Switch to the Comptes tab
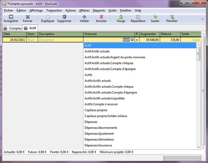This screenshot has height=163, width=208. click(13, 28)
